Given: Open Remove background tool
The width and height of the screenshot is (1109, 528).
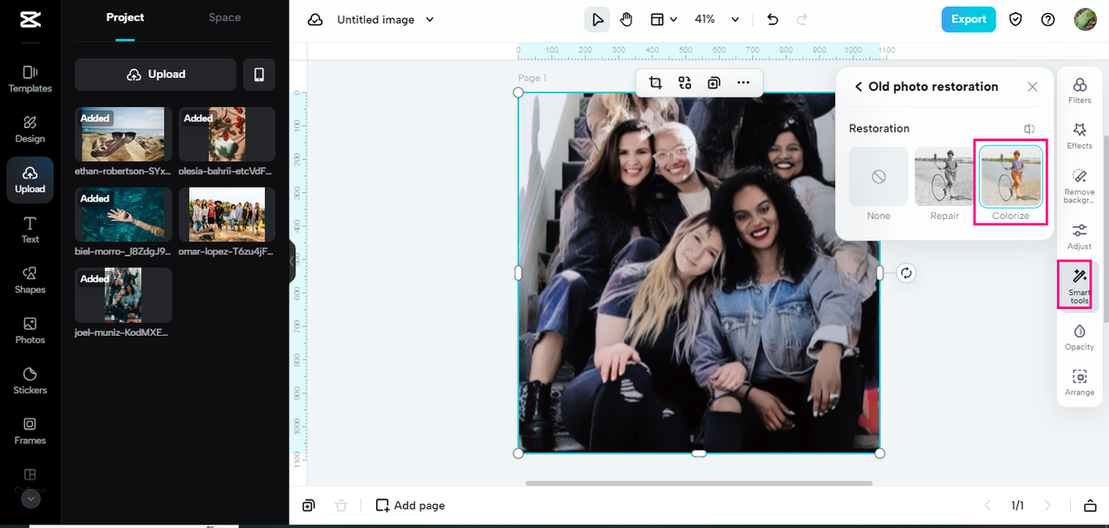Looking at the screenshot, I should 1080,185.
